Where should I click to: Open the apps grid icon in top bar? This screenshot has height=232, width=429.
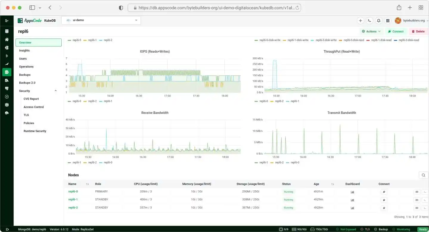pos(388,21)
